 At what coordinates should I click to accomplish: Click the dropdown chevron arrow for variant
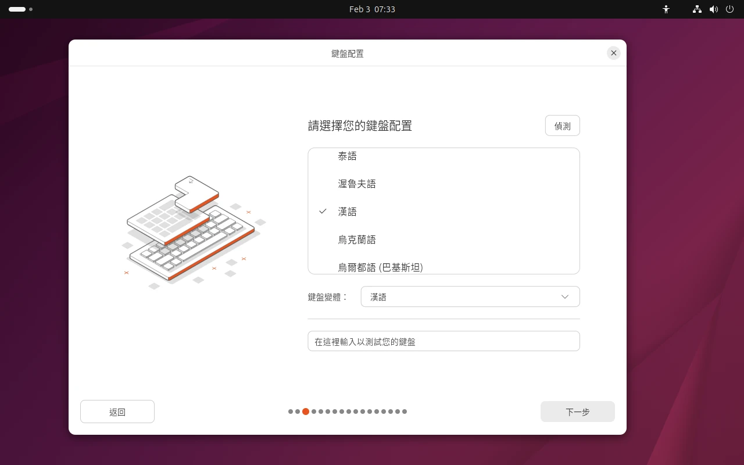pyautogui.click(x=564, y=296)
